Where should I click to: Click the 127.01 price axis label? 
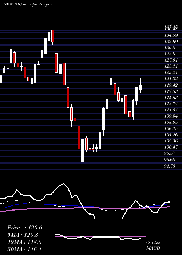point(171,60)
